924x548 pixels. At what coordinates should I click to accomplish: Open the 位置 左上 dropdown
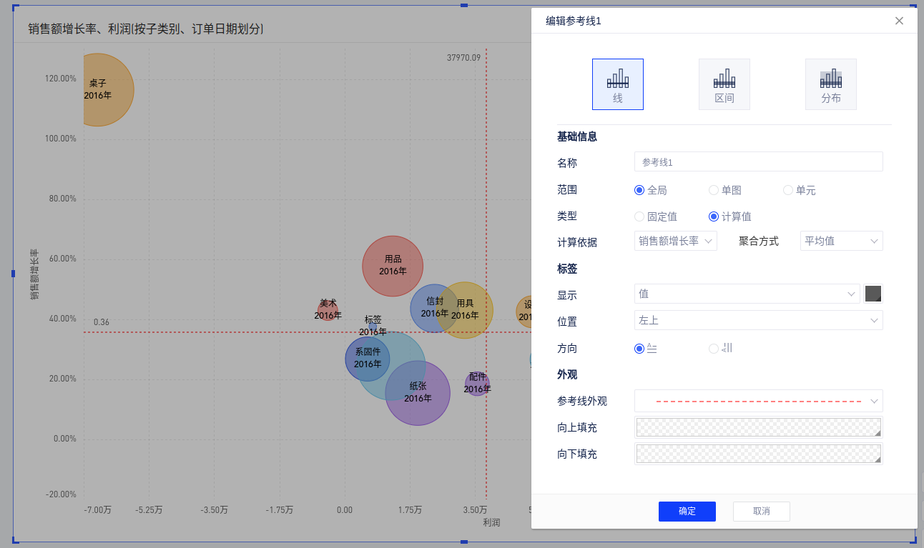point(758,321)
